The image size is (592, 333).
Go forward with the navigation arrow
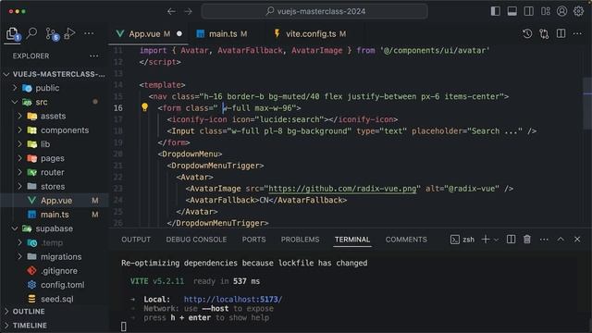188,11
